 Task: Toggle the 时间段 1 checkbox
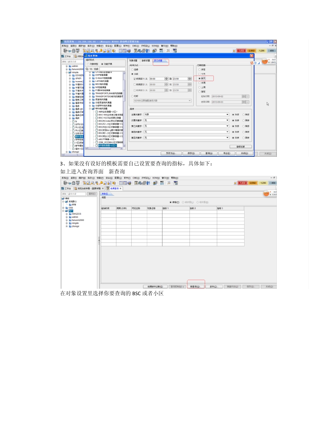pyautogui.click(x=135, y=79)
